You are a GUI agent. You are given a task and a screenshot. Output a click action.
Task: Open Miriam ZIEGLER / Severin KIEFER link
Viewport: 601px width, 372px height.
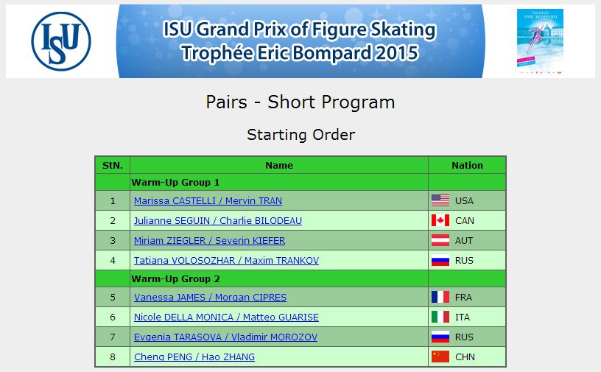pos(209,240)
